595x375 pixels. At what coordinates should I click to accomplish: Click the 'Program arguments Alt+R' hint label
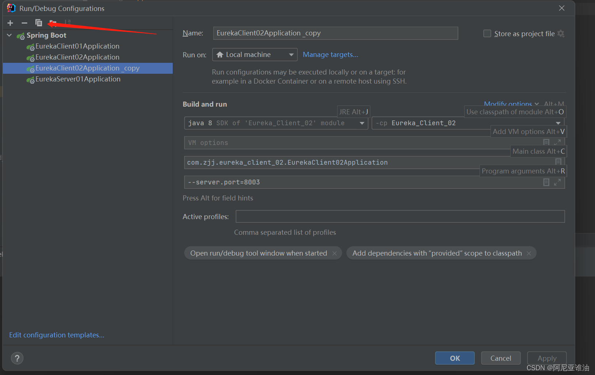523,171
